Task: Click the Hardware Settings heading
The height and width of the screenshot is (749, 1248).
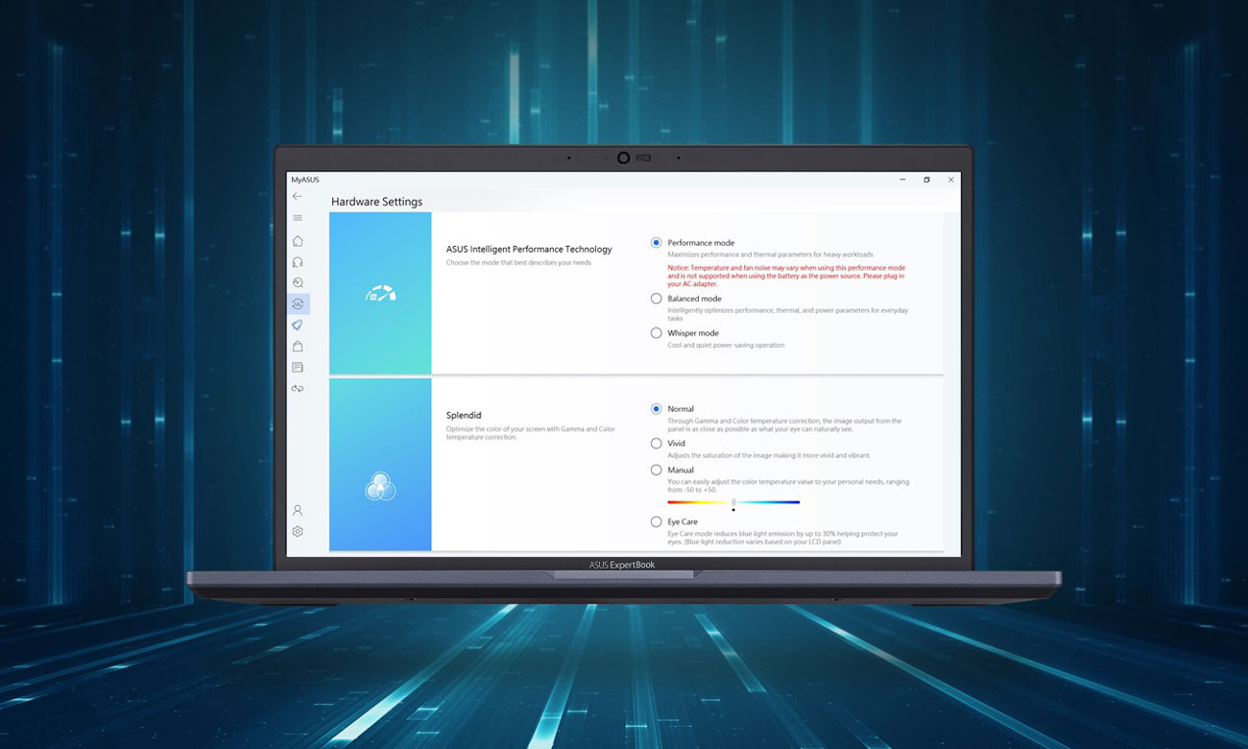Action: click(376, 202)
